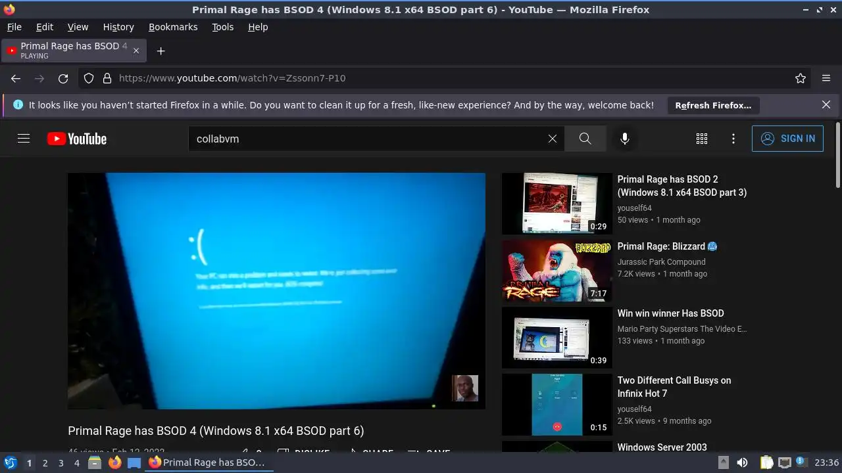The height and width of the screenshot is (473, 842).
Task: Open Primal Rage: Blizzard video thumbnail
Action: pyautogui.click(x=557, y=271)
